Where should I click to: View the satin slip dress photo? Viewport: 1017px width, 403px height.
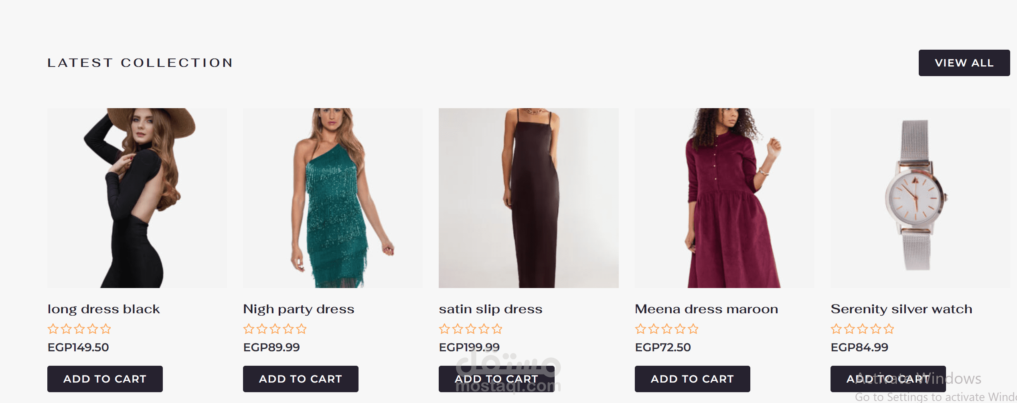pyautogui.click(x=529, y=198)
